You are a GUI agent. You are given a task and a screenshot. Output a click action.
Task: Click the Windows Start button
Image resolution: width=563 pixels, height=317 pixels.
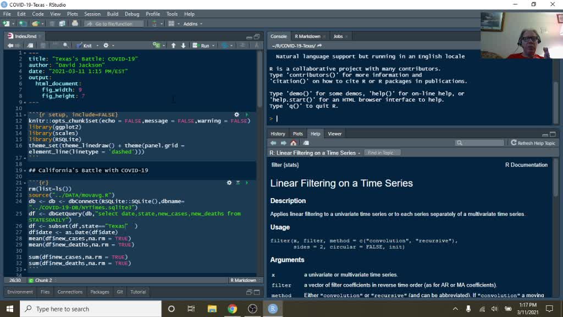click(x=10, y=309)
